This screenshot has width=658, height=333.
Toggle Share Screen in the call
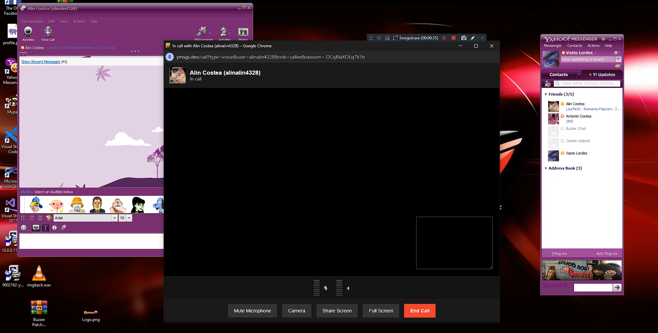(337, 311)
